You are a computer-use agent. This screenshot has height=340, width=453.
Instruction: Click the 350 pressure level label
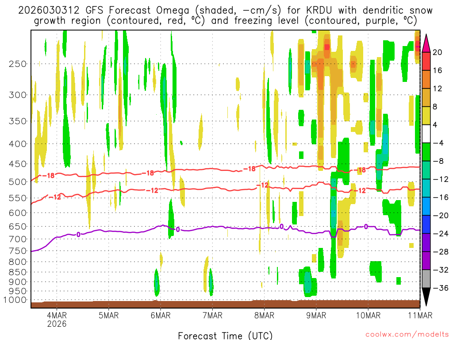pyautogui.click(x=17, y=121)
